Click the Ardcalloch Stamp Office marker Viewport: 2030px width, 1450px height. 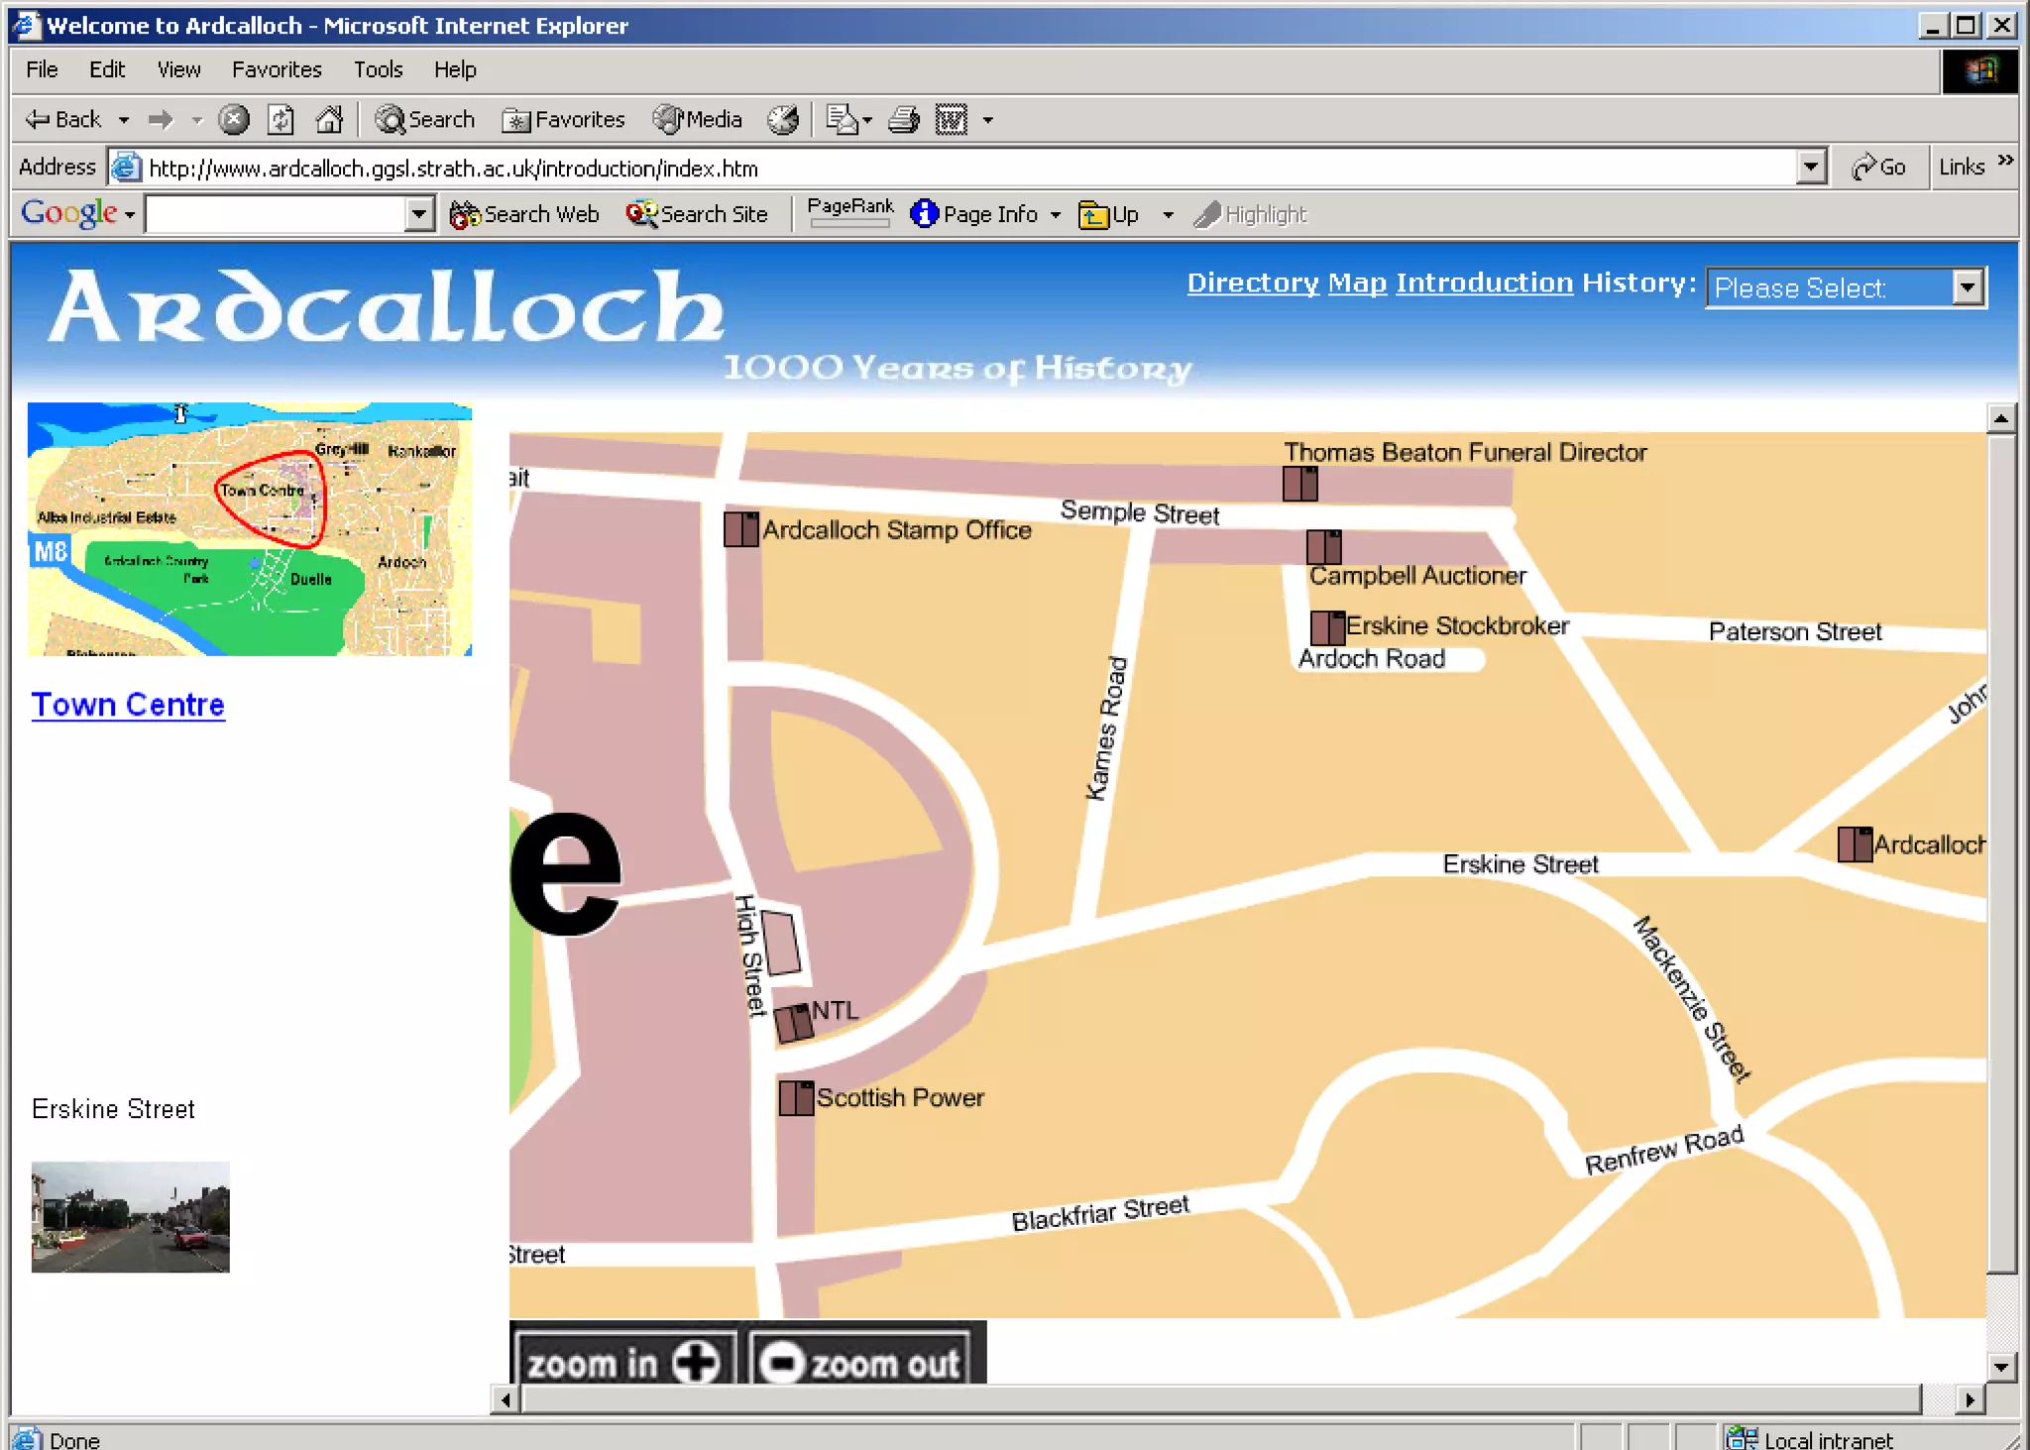click(740, 529)
